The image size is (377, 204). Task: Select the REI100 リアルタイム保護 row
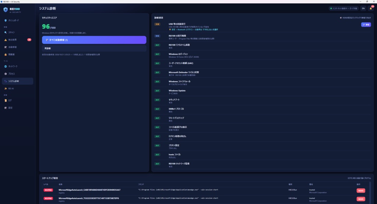click(x=263, y=46)
